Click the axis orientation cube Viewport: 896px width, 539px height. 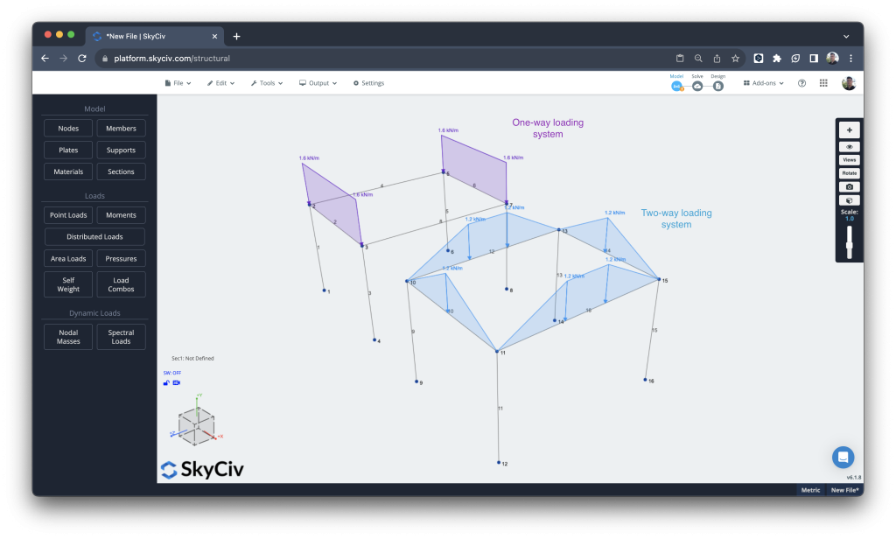pos(196,425)
